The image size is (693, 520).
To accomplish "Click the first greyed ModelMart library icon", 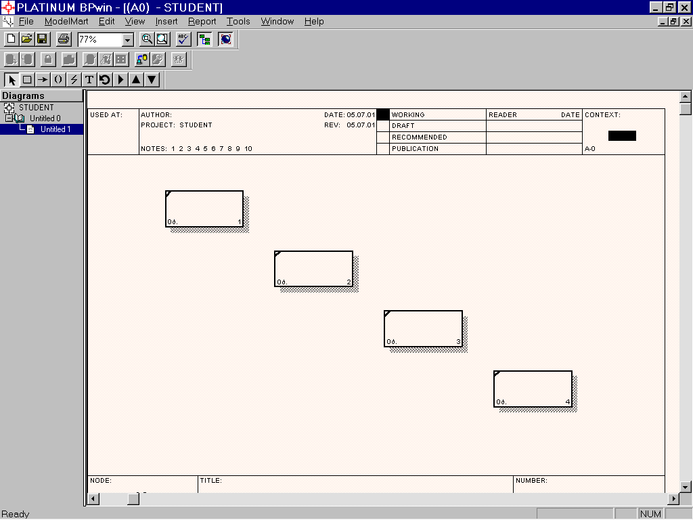I will (11, 60).
